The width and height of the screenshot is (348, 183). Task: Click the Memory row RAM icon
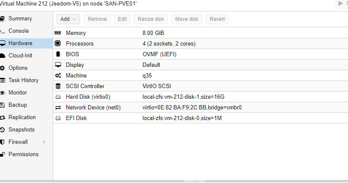pyautogui.click(x=58, y=33)
